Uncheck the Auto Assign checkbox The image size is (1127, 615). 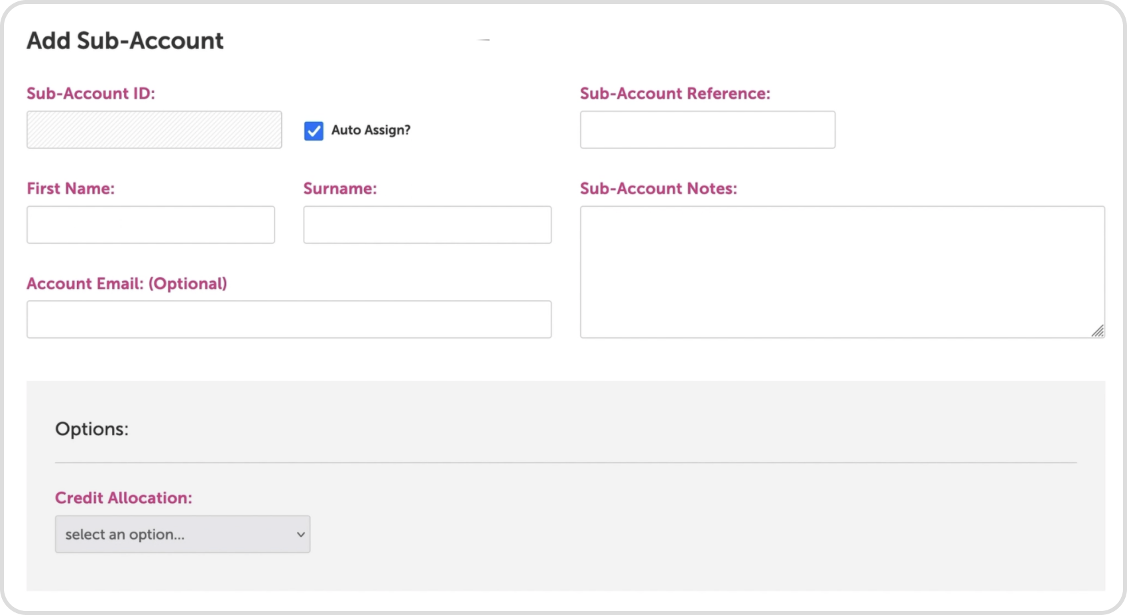pyautogui.click(x=314, y=131)
